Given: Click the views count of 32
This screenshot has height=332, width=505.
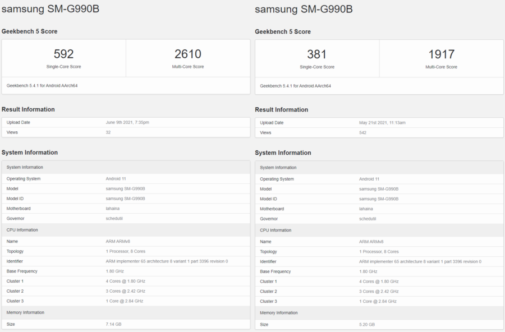Looking at the screenshot, I should pyautogui.click(x=108, y=132).
